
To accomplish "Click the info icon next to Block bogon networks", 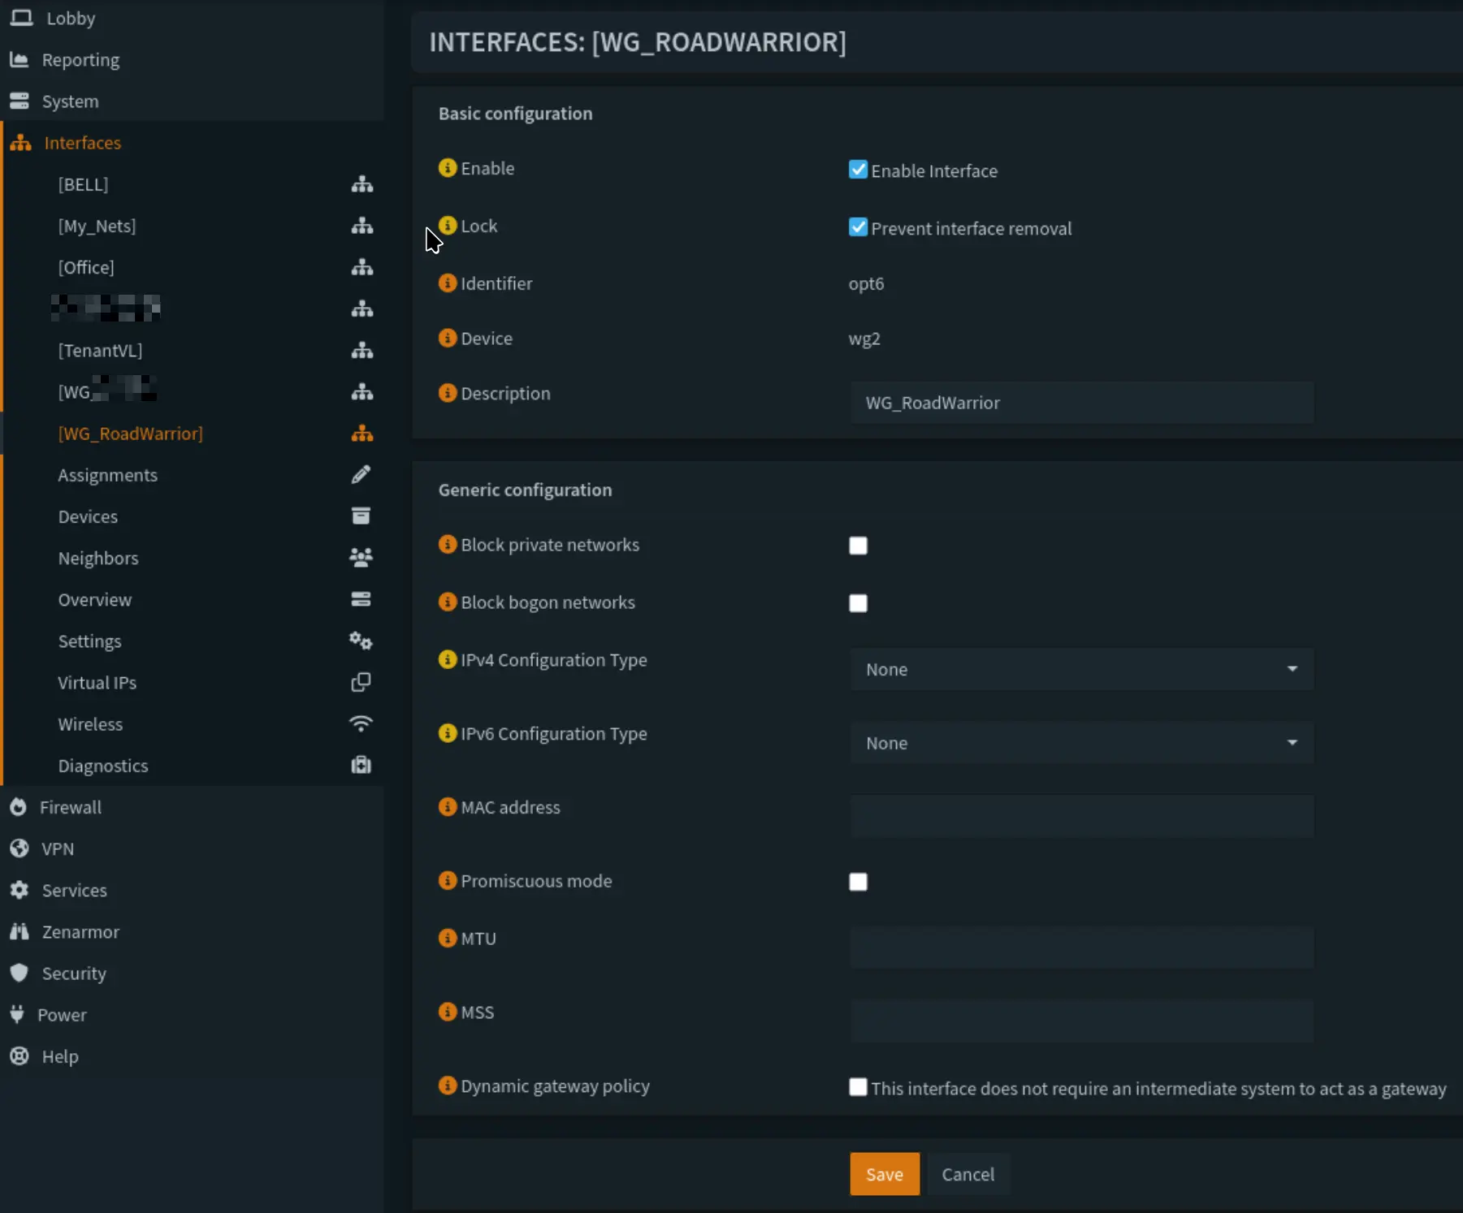I will (448, 602).
